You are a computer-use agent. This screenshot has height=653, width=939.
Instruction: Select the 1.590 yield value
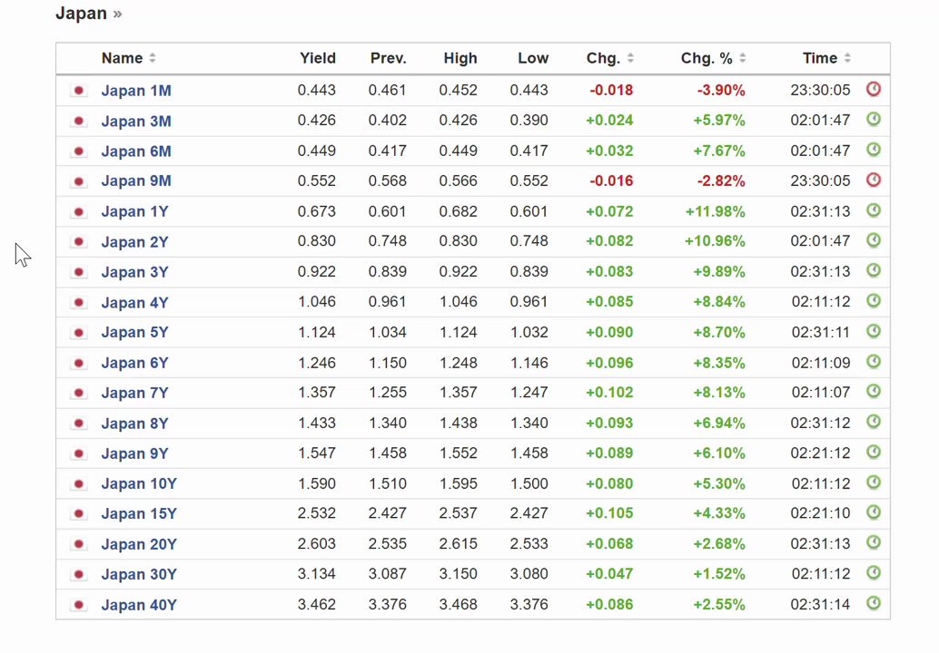317,483
